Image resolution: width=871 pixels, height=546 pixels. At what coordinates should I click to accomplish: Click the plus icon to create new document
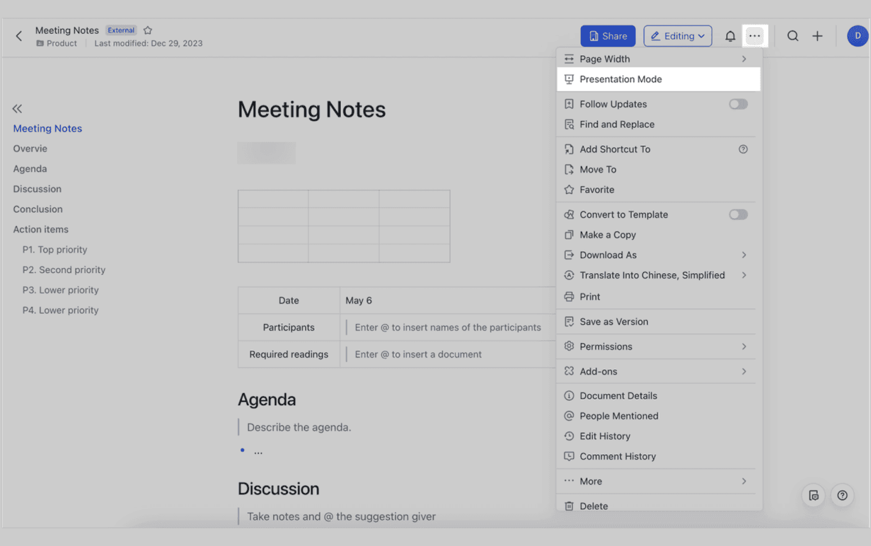(x=817, y=36)
